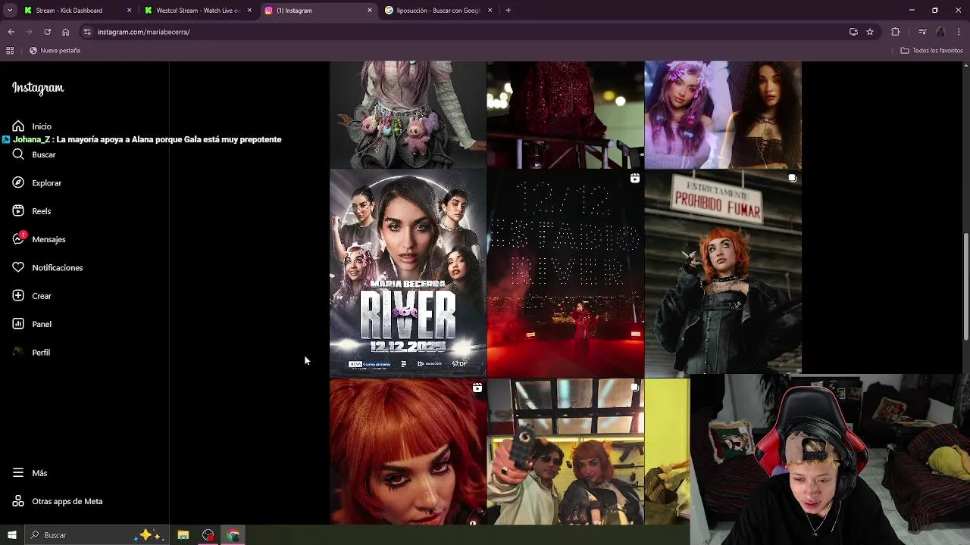This screenshot has height=545, width=970.
Task: Open Chrome from the taskbar
Action: pos(233,535)
